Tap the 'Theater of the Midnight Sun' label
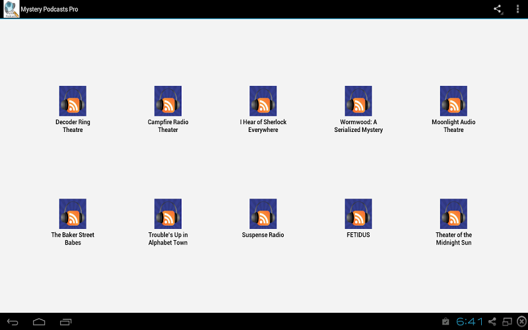The width and height of the screenshot is (528, 330). point(453,239)
